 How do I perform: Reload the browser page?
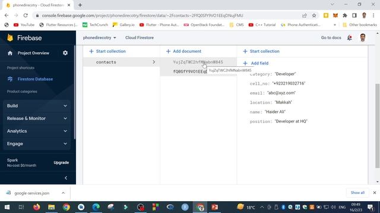(x=26, y=15)
